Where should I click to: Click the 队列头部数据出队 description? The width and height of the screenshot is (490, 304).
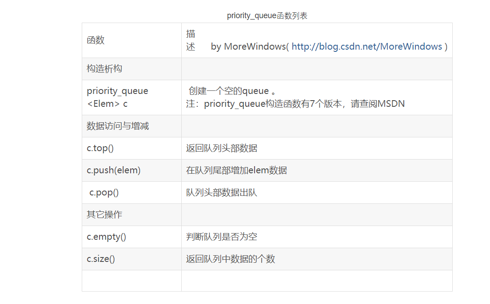(x=221, y=192)
